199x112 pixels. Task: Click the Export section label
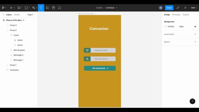coord(167,42)
